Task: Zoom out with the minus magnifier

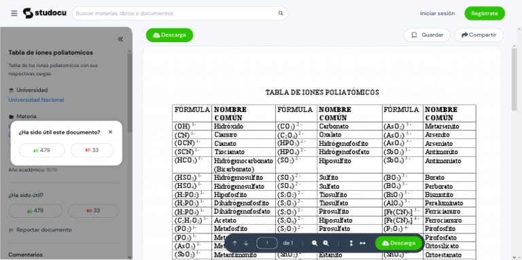Action: pyautogui.click(x=315, y=243)
